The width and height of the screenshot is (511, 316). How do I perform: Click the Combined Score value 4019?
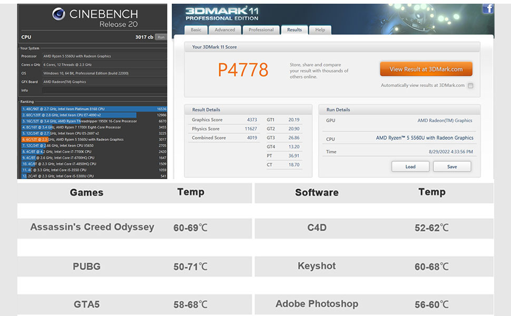pyautogui.click(x=252, y=138)
